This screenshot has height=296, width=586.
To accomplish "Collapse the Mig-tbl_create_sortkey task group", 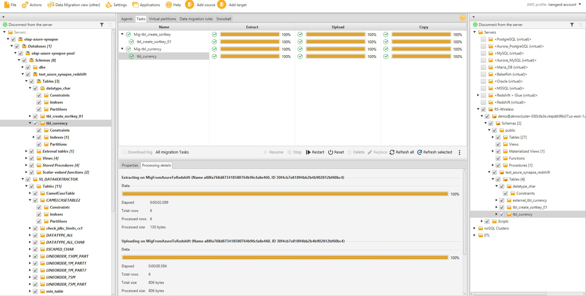I will point(122,34).
